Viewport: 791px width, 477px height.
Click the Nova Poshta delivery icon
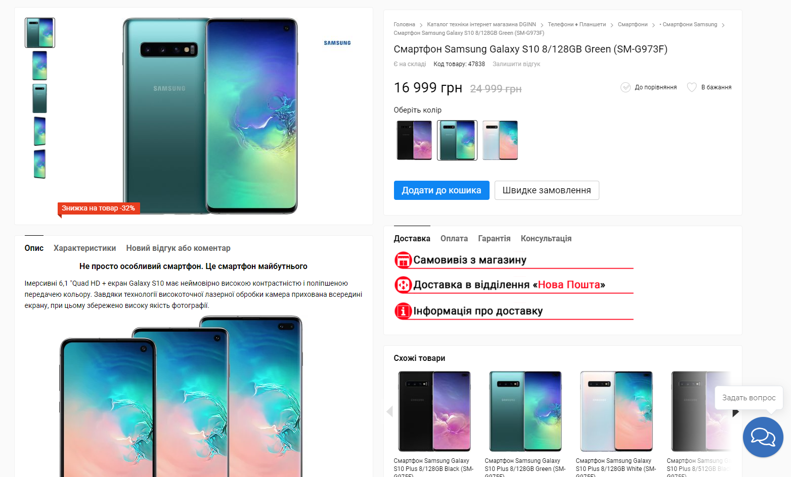pos(403,285)
